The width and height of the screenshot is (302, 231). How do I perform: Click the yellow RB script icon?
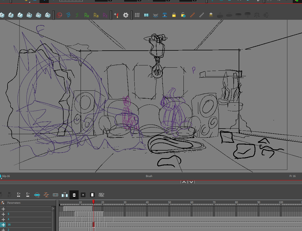(x=96, y=15)
